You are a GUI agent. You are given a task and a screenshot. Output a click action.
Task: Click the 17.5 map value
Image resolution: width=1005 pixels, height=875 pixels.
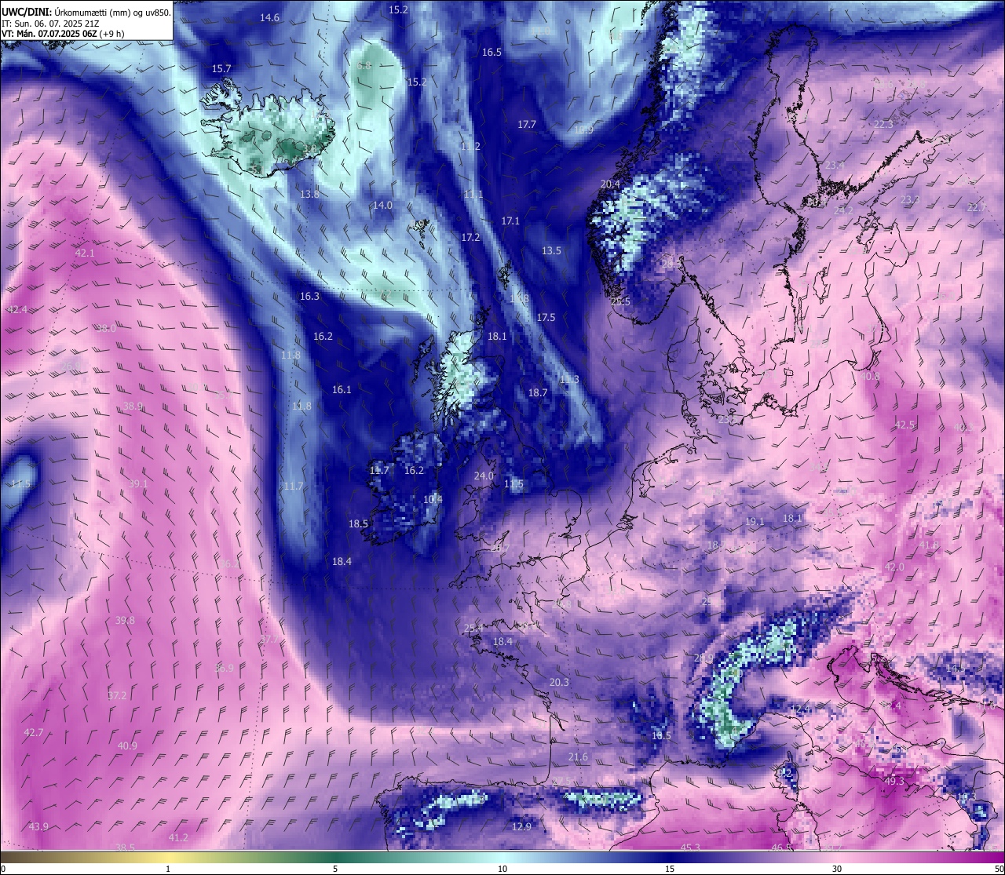click(546, 317)
